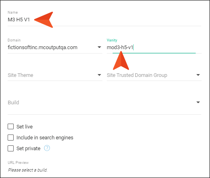Click into the Name field containing M3 H5 V1
Screen dimensions: 210x178
[x=104, y=20]
